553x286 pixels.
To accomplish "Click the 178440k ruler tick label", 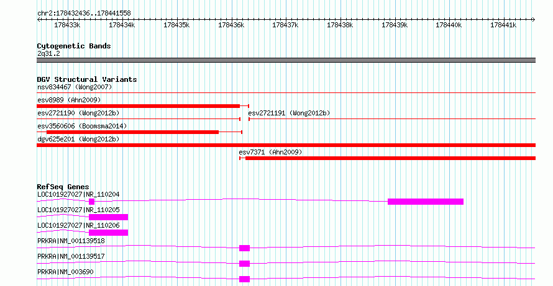I will (x=449, y=25).
